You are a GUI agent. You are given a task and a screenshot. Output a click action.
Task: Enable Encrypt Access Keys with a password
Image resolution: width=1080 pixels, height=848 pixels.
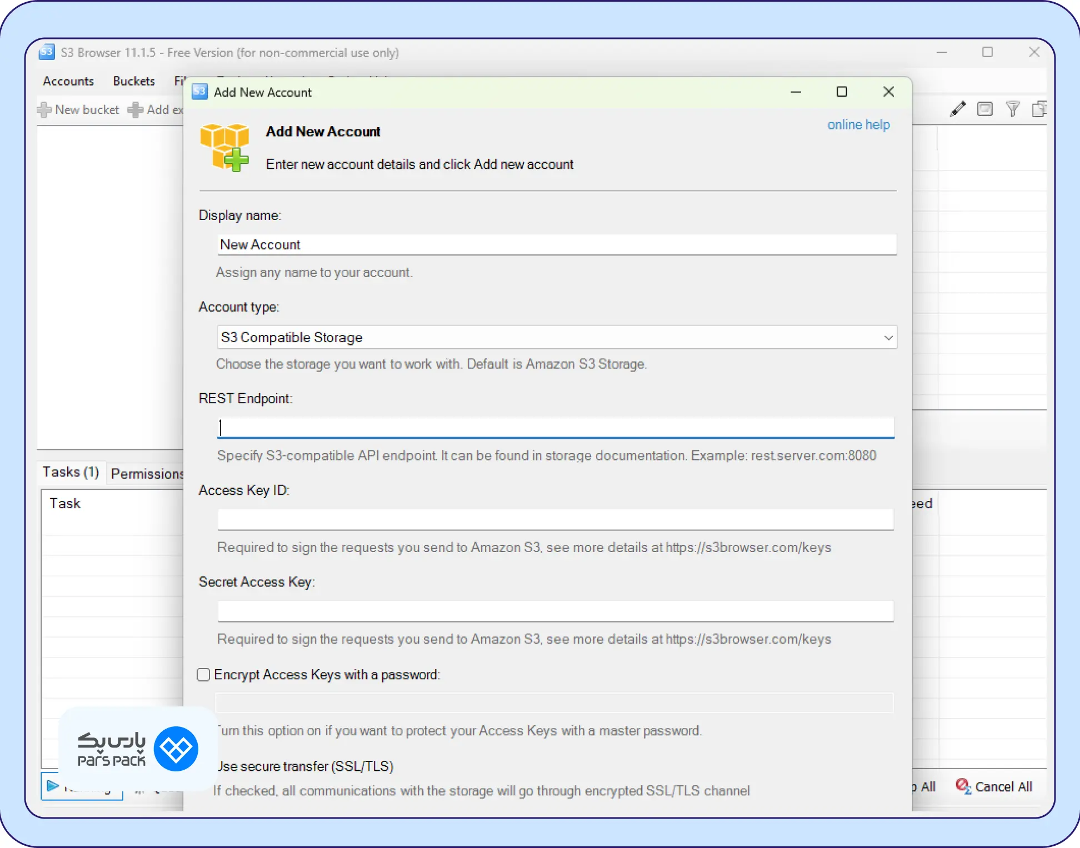pos(203,675)
